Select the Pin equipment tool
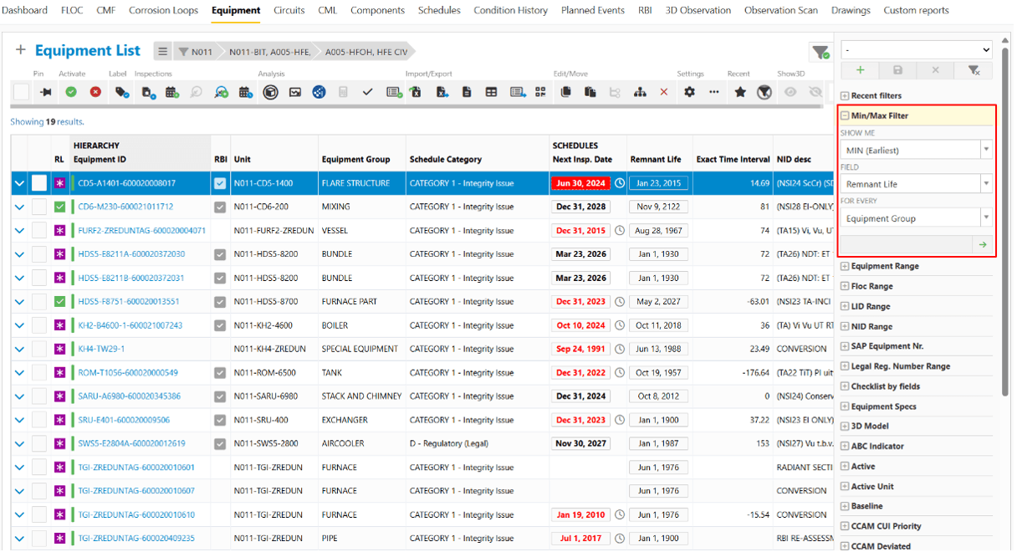Image resolution: width=1017 pixels, height=552 pixels. pos(46,92)
